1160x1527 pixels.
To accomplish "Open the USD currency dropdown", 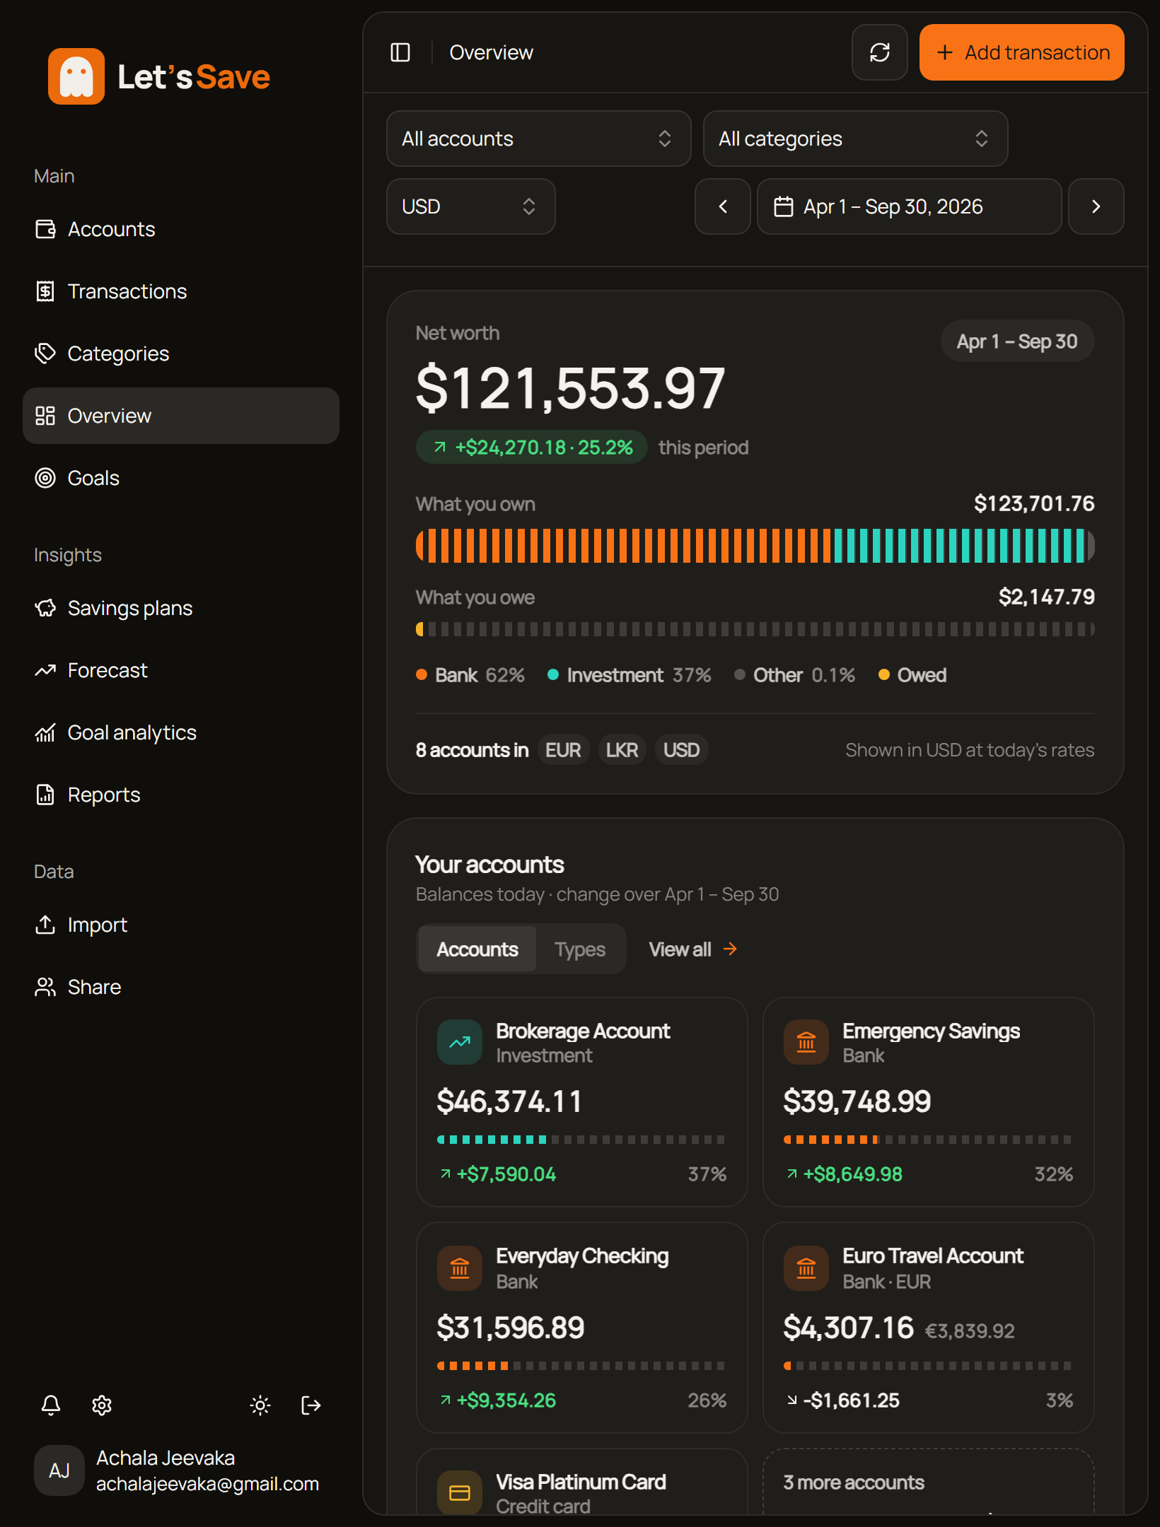I will tap(470, 206).
